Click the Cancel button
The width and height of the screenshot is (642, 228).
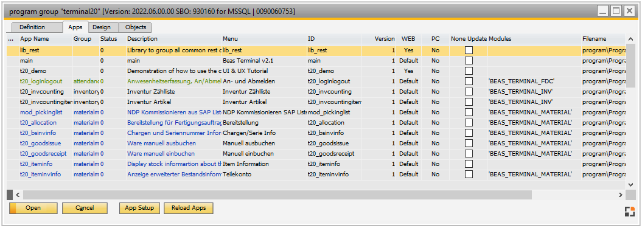(x=85, y=208)
